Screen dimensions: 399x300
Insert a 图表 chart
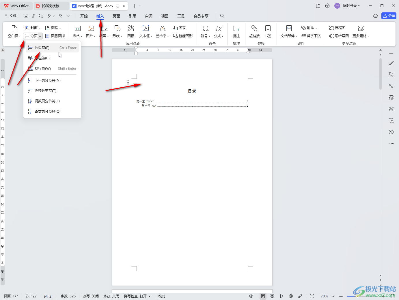[179, 28]
